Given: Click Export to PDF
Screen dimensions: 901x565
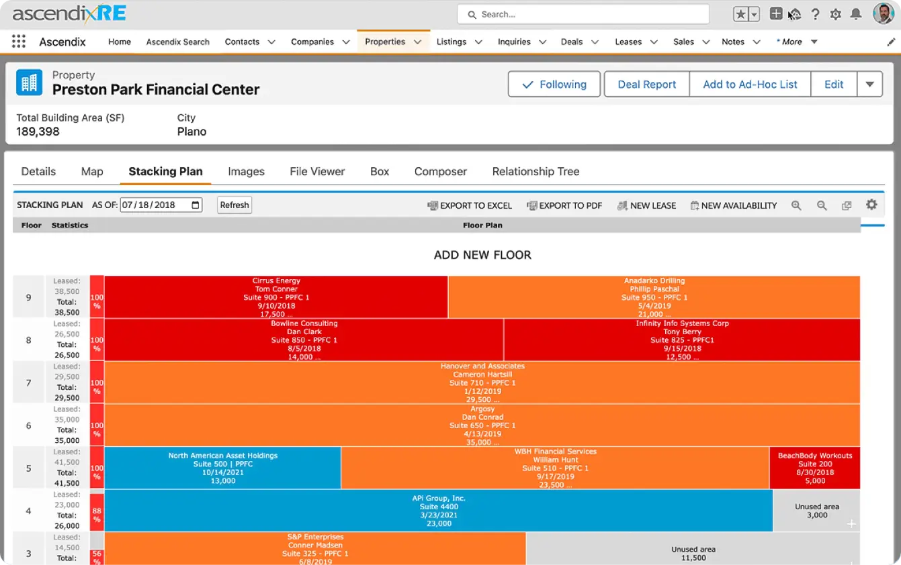Looking at the screenshot, I should 564,205.
